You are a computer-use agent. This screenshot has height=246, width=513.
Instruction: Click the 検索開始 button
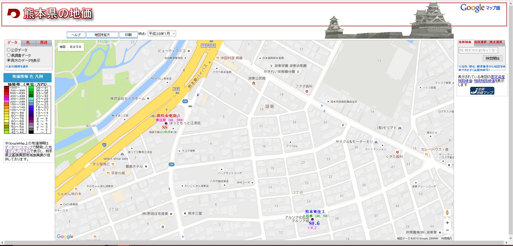click(492, 58)
